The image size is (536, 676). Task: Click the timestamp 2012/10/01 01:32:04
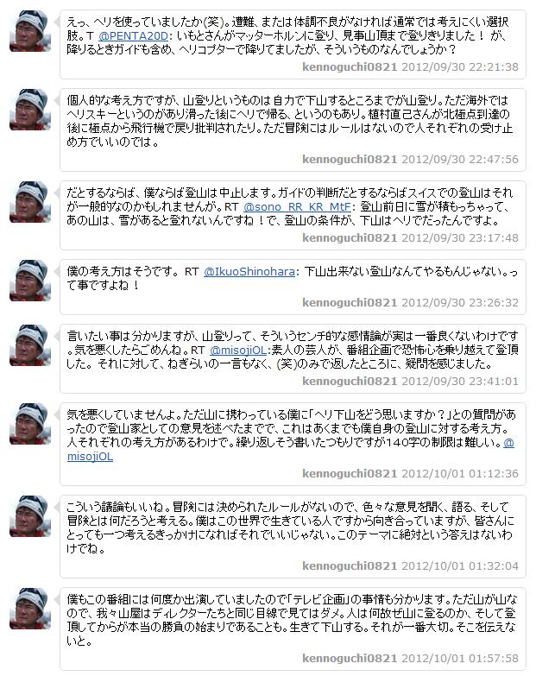(460, 565)
